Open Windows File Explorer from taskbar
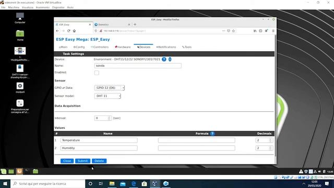The image size is (334, 188). tap(112, 183)
